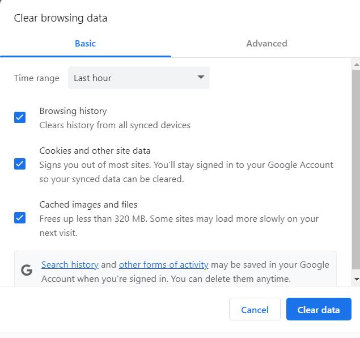360x338 pixels.
Task: Click the Time range label
Action: (x=36, y=78)
